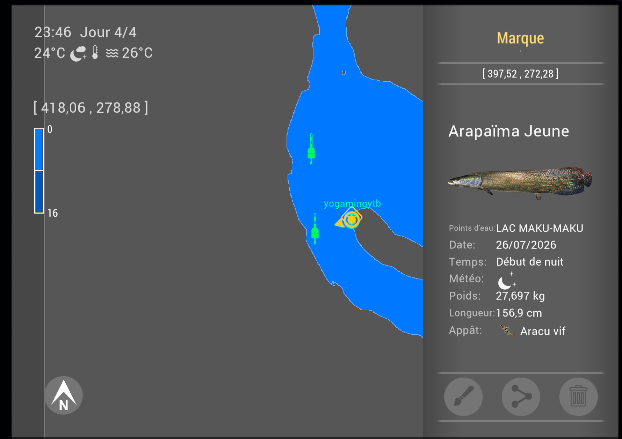The image size is (622, 439).
Task: Click the small island in lake
Action: point(344,73)
